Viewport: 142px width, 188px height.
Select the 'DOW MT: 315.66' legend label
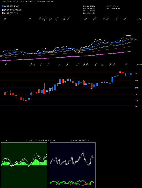tap(13, 10)
